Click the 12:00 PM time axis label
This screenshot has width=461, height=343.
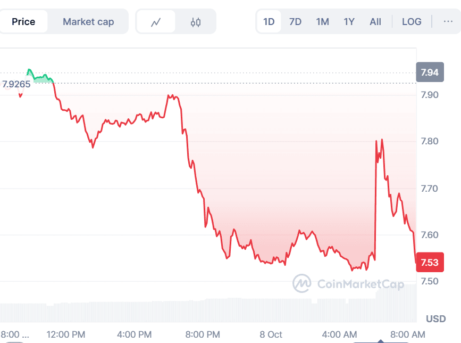pyautogui.click(x=66, y=334)
